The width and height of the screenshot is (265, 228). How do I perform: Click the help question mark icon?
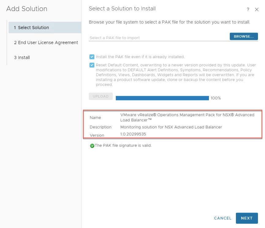[248, 10]
